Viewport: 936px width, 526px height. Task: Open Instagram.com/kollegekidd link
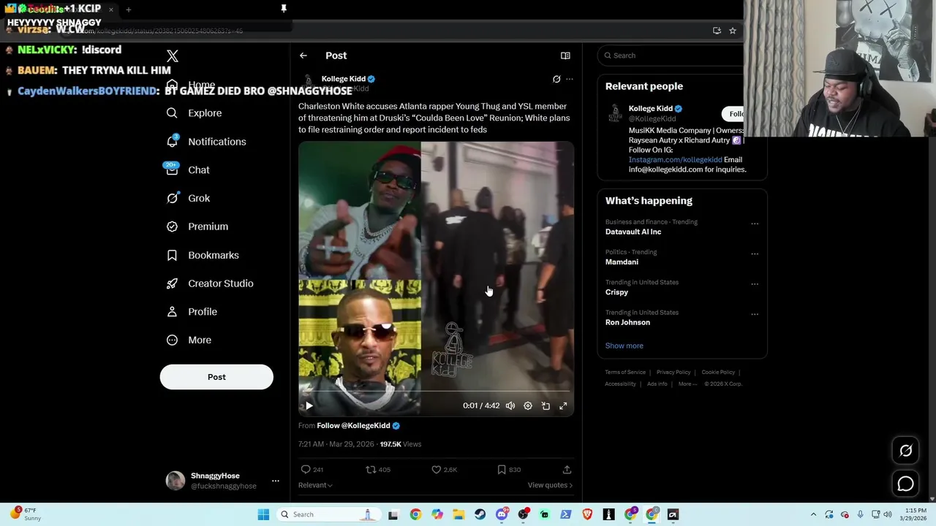(x=675, y=159)
